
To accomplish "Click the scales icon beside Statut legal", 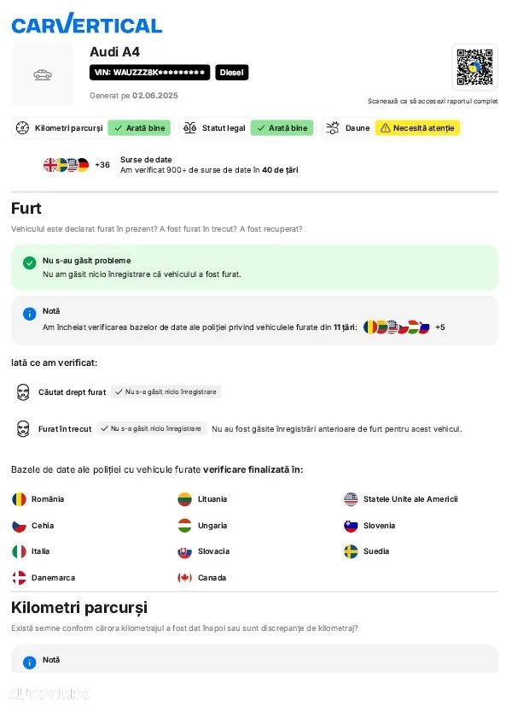I will coord(189,128).
